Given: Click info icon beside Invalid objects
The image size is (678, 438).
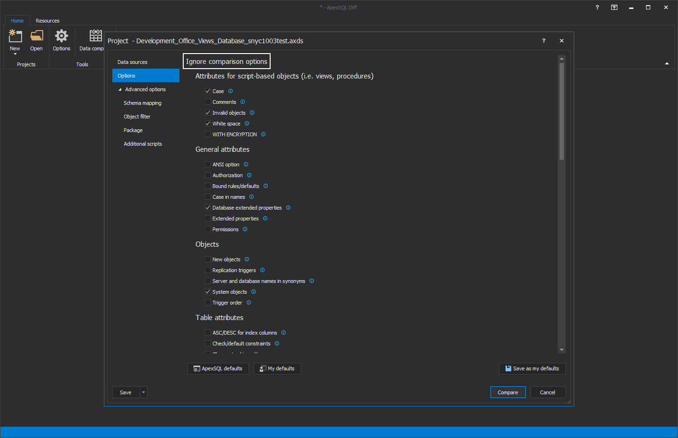Looking at the screenshot, I should [252, 113].
